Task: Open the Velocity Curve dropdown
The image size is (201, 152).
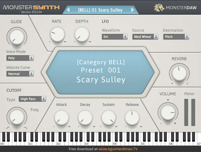Action: [20, 74]
